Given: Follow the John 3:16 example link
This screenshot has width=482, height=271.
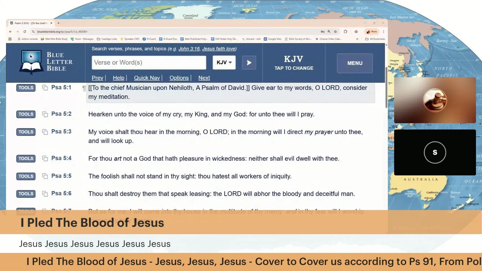Looking at the screenshot, I should click(189, 49).
